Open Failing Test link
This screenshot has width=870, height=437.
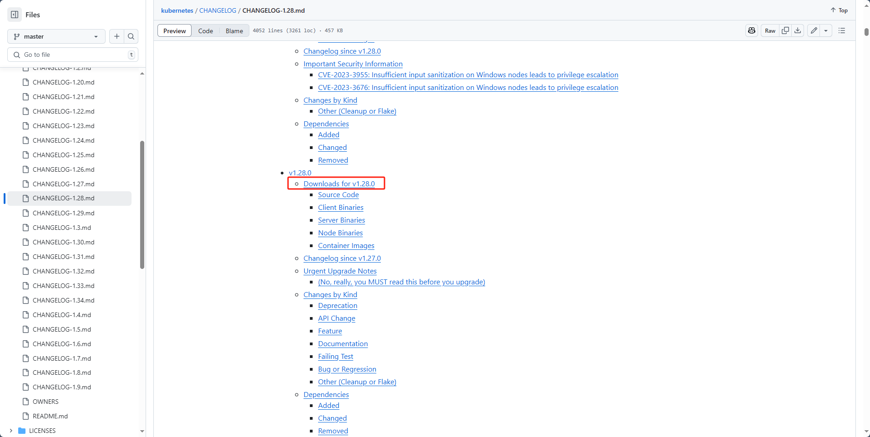(336, 357)
